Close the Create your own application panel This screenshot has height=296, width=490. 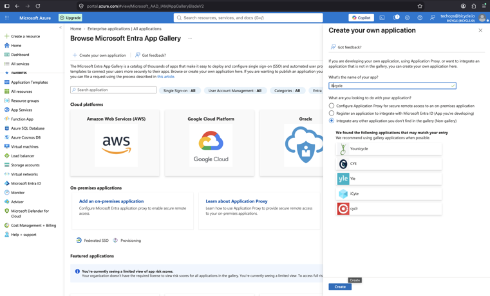coord(480,30)
